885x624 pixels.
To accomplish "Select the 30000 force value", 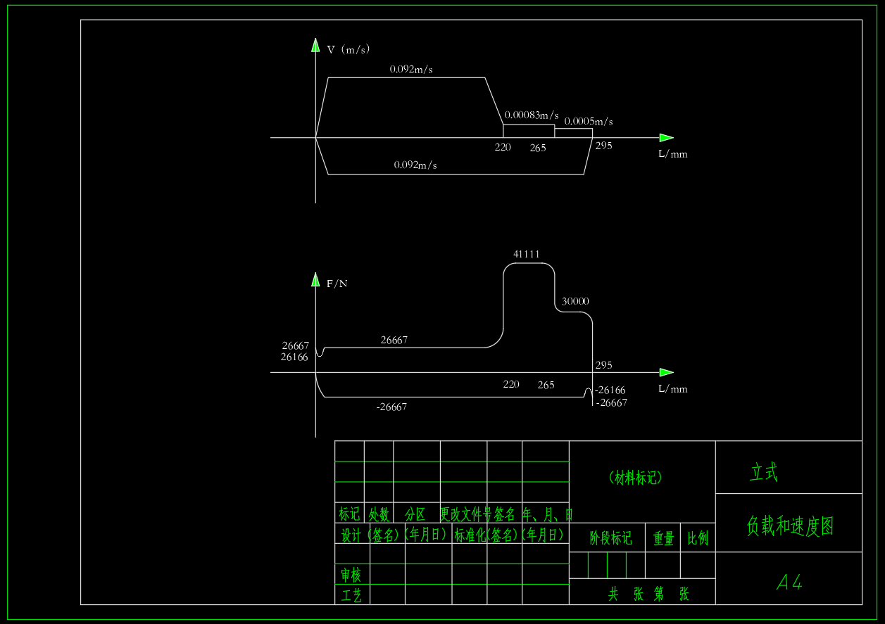I will coord(575,301).
